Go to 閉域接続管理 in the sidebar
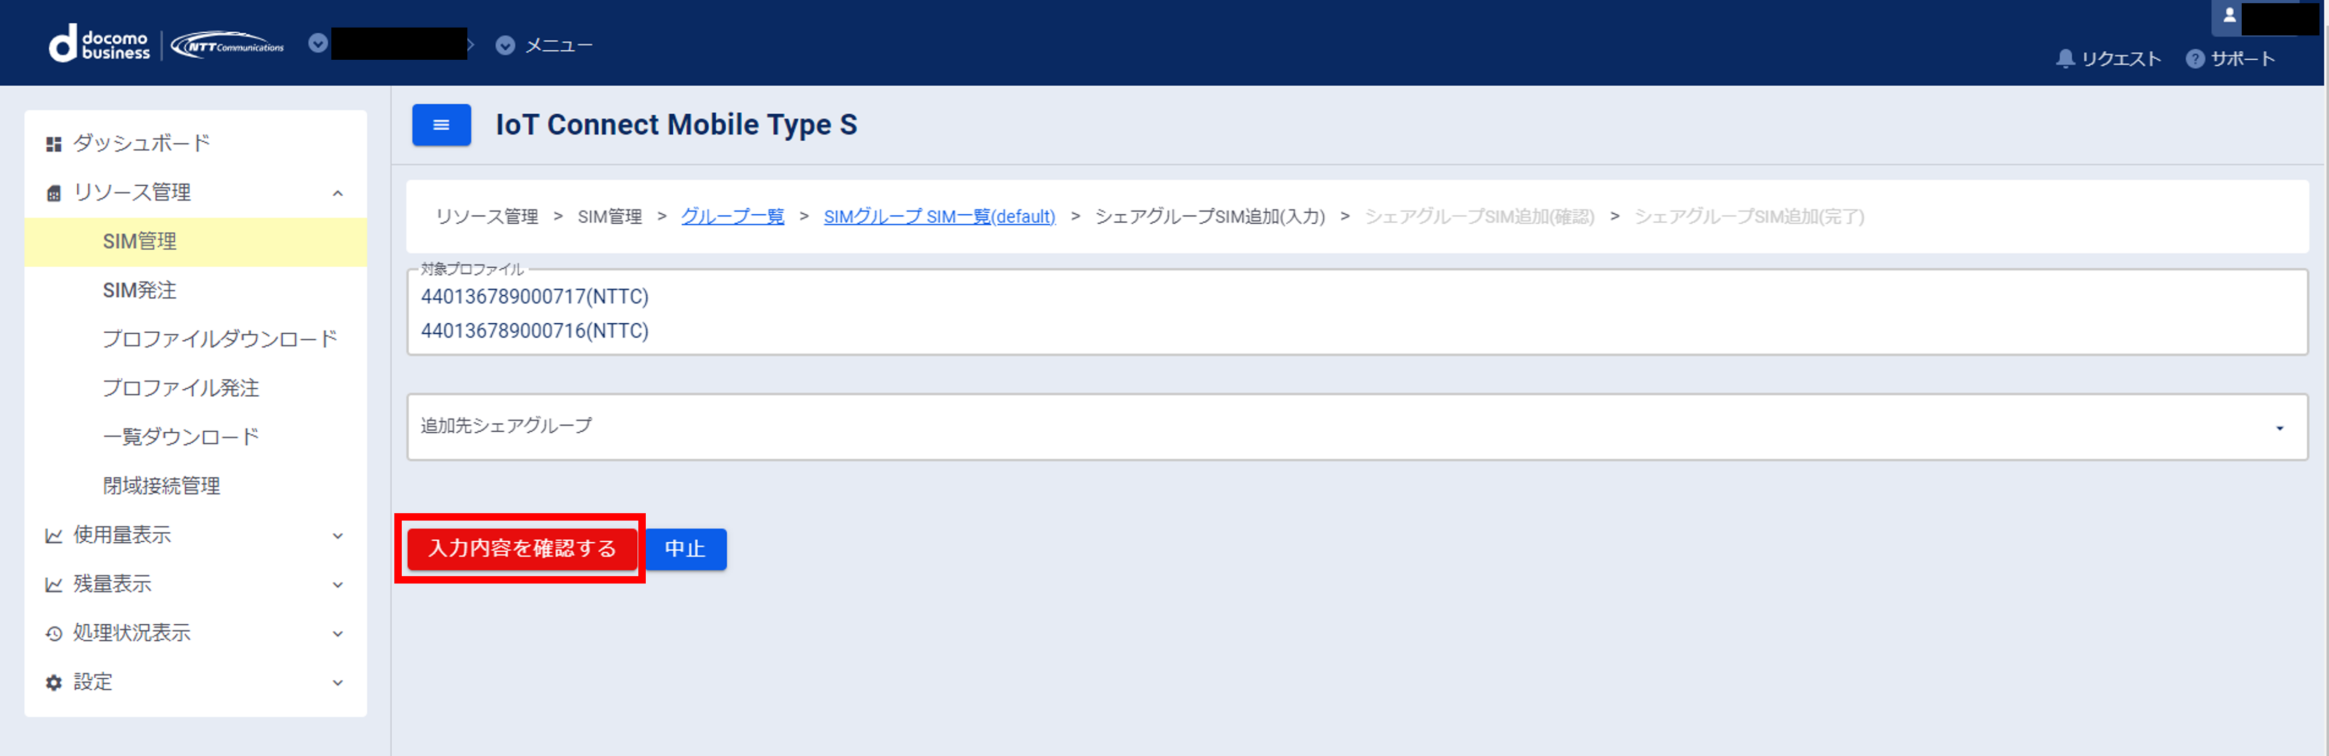 (x=161, y=486)
